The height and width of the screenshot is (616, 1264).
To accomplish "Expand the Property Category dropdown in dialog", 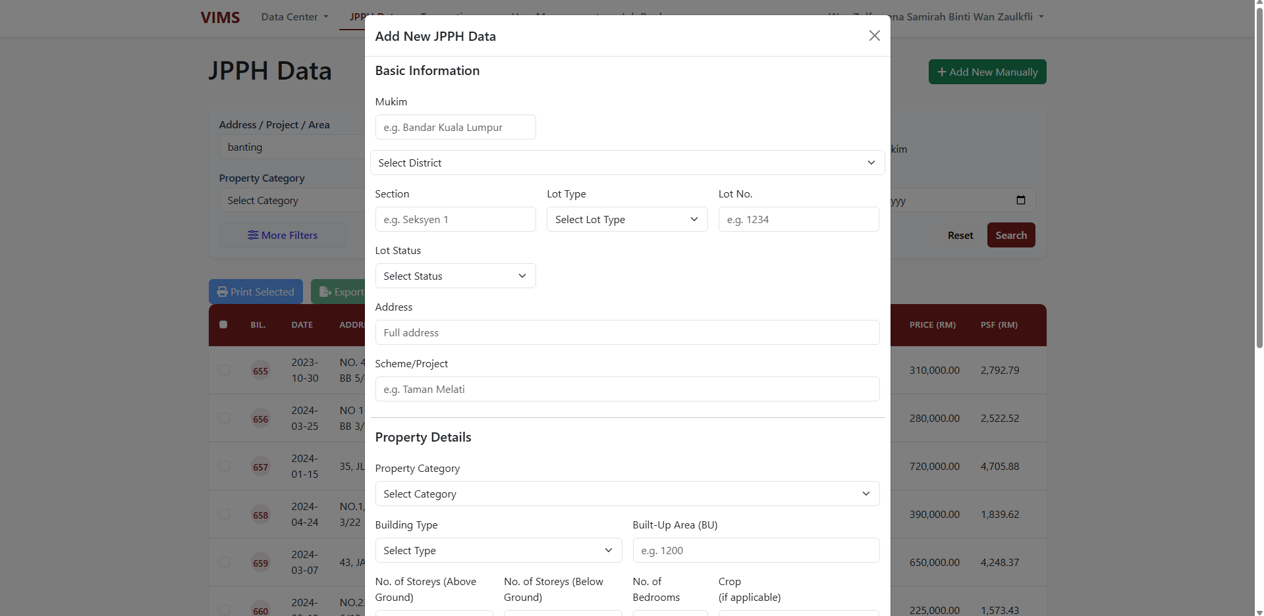I will click(x=626, y=494).
